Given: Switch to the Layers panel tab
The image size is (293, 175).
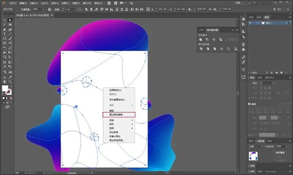Looking at the screenshot, I should [x=267, y=17].
